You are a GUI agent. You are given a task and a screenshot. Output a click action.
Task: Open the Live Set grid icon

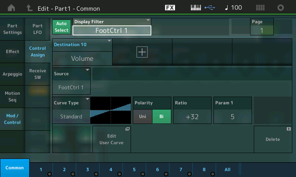click(260, 7)
